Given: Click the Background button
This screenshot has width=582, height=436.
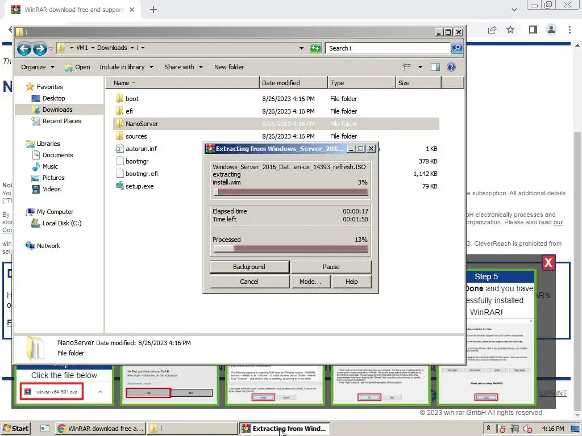Looking at the screenshot, I should (250, 267).
